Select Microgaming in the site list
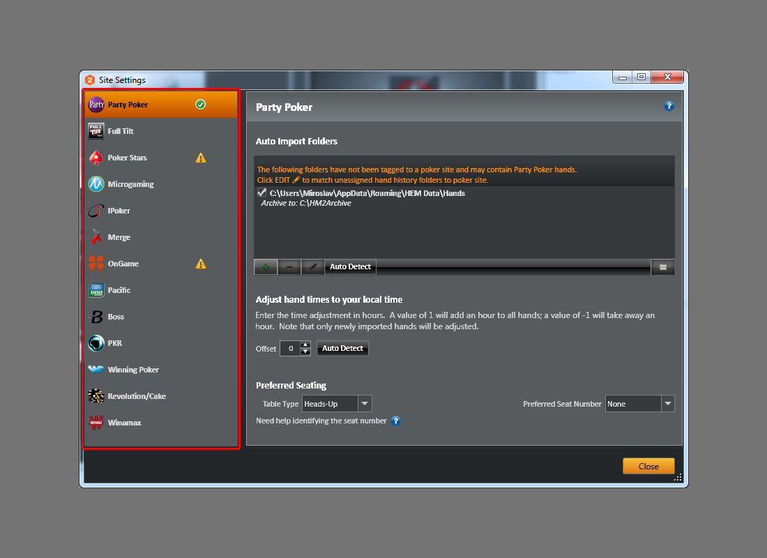Screen dimensions: 767x558 click(130, 184)
